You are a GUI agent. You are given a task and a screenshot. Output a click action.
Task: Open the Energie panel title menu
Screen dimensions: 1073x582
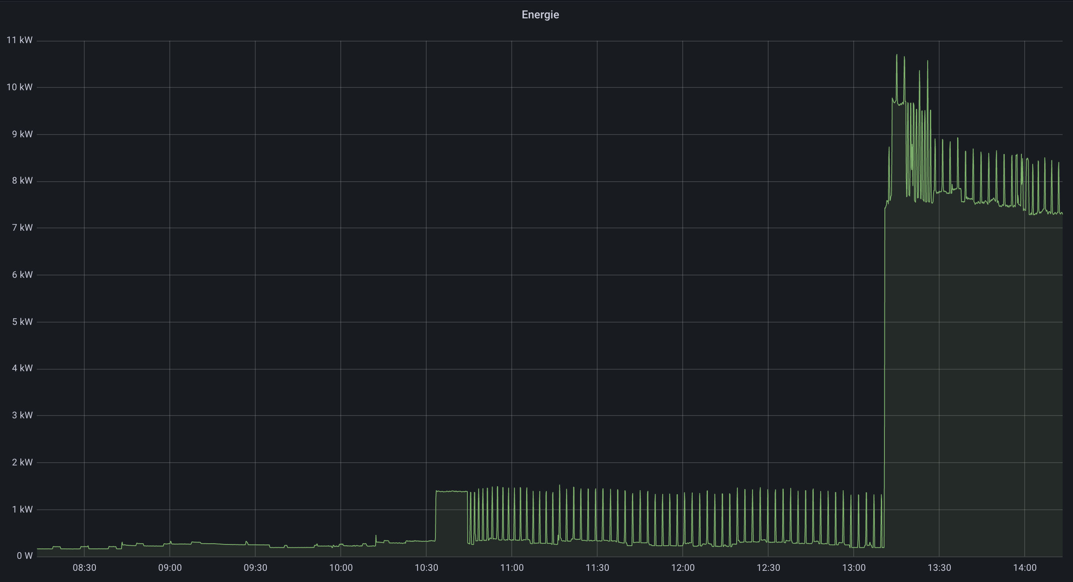540,15
